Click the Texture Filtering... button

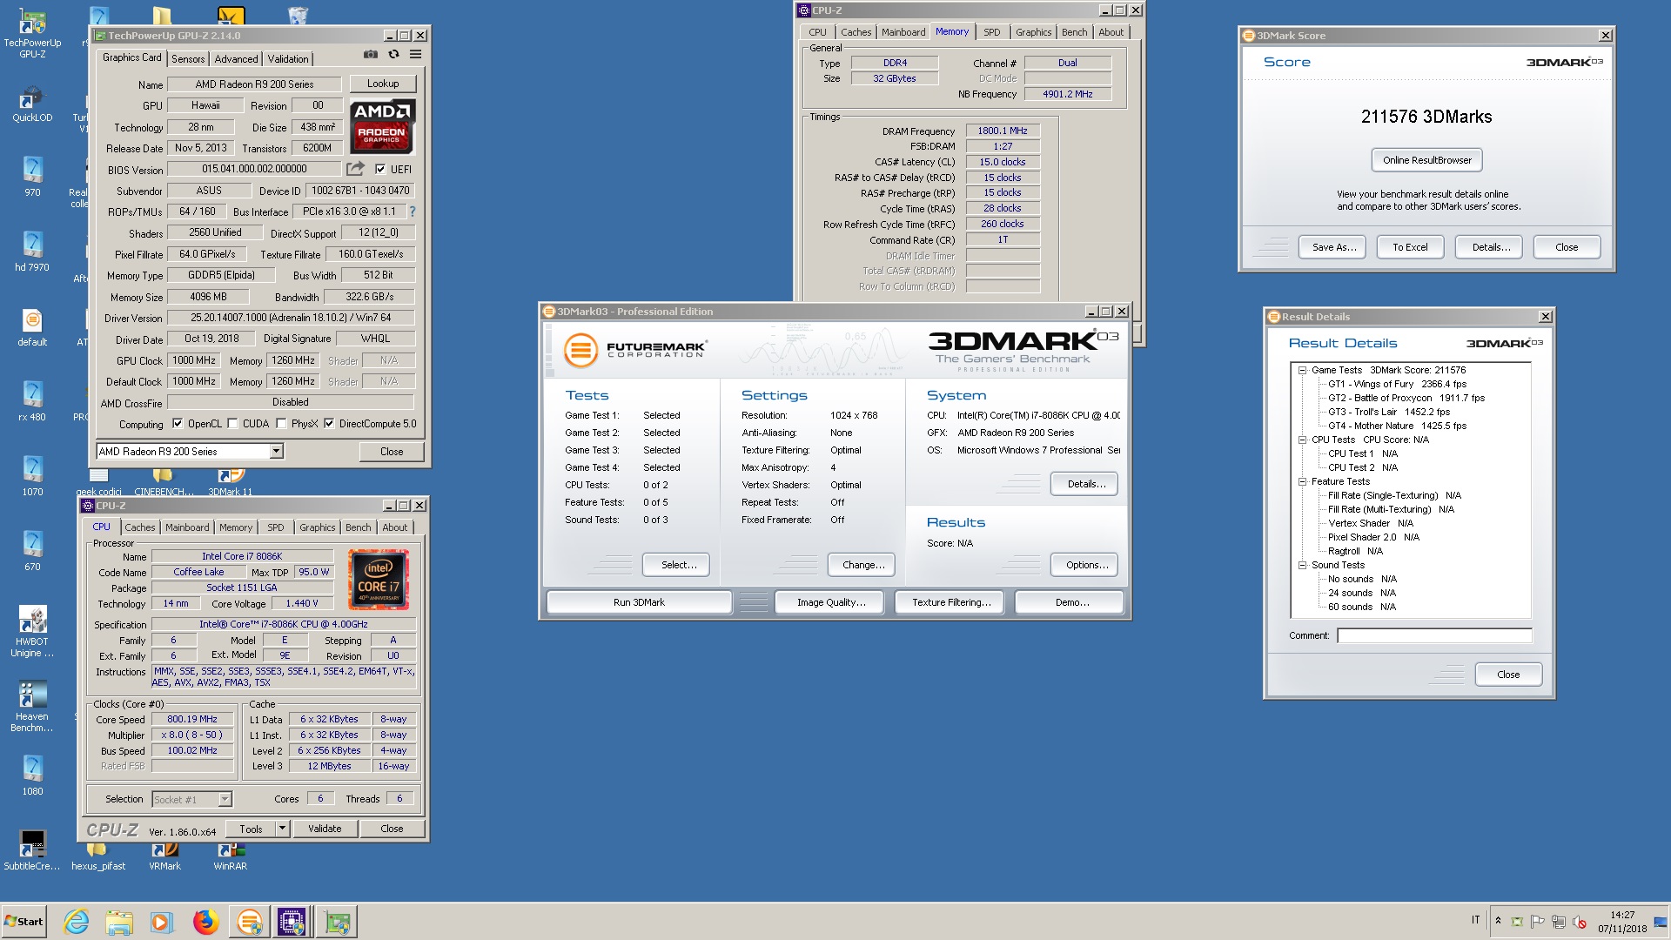(x=951, y=602)
